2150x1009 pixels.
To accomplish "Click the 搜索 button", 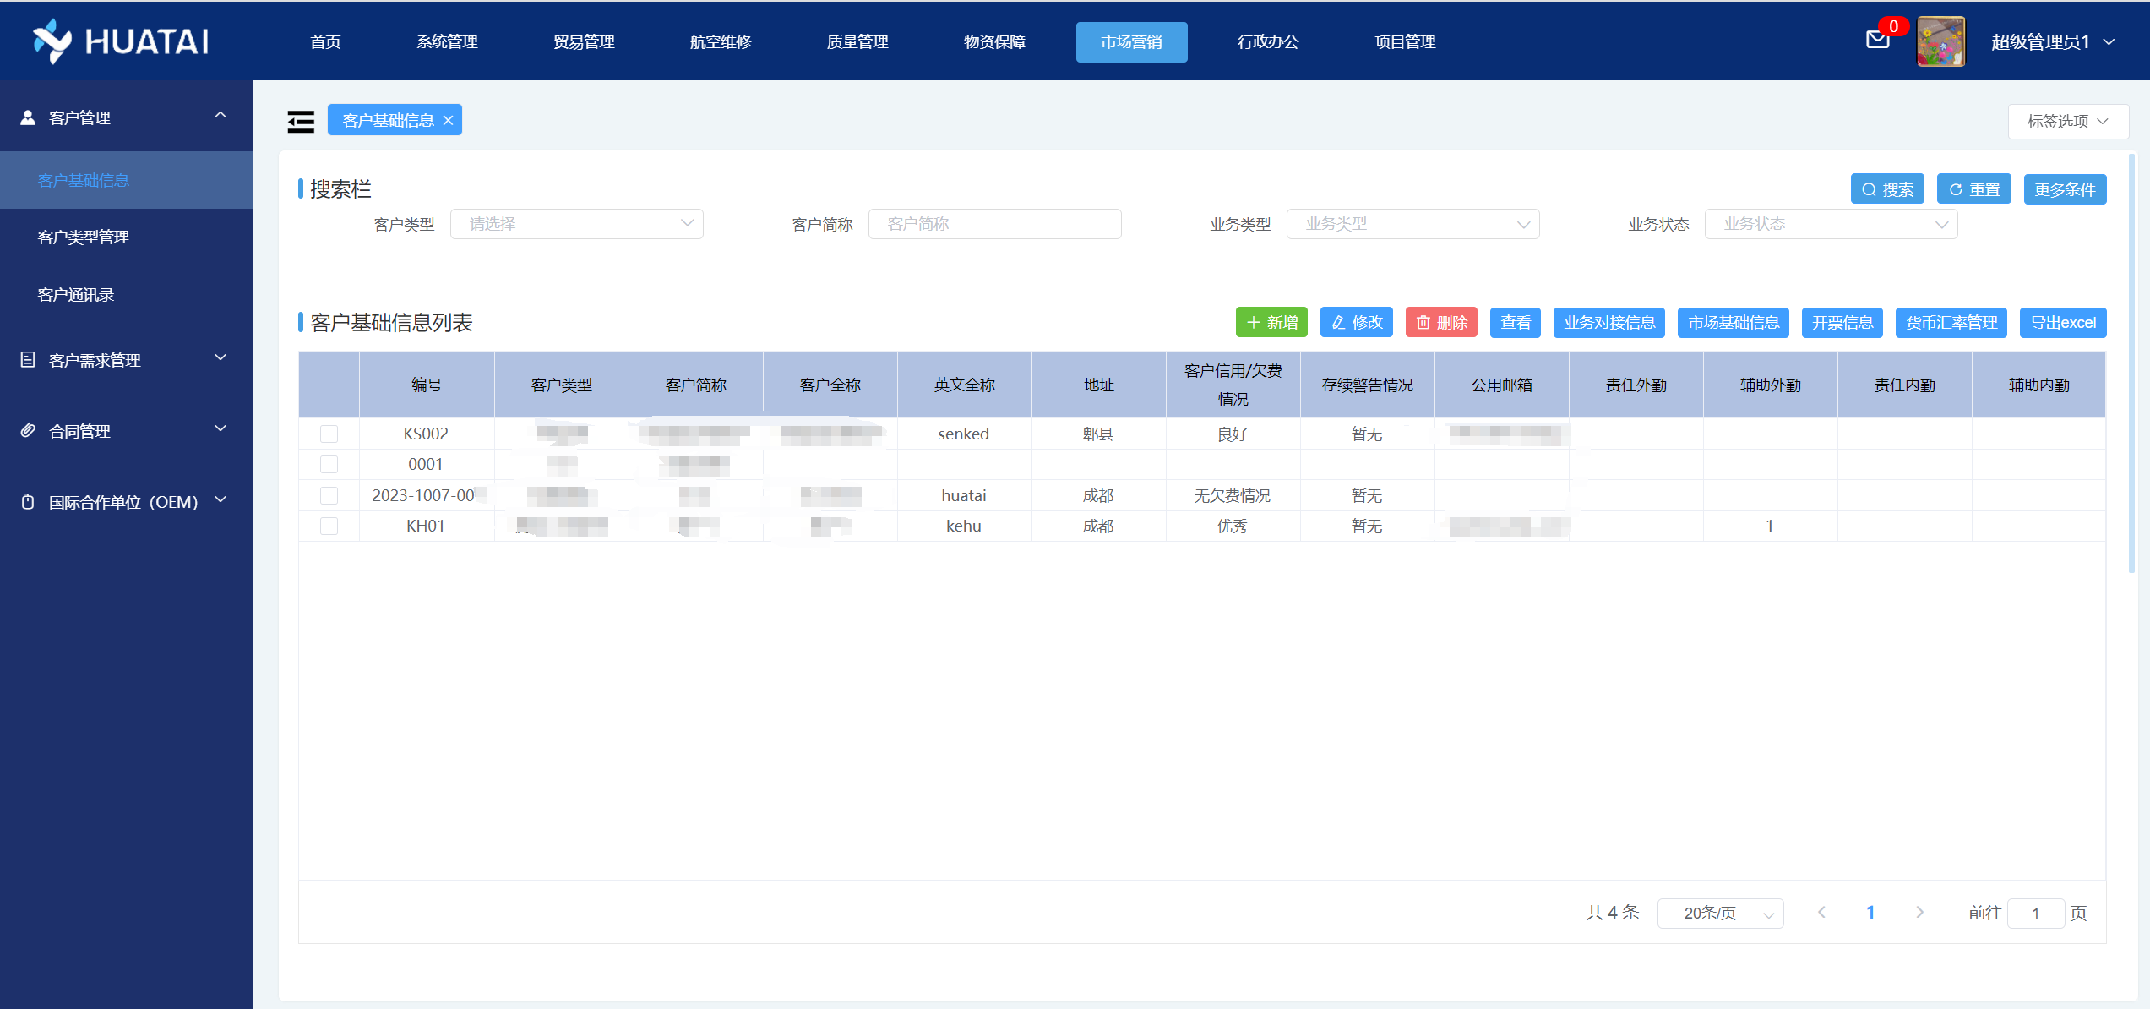I will coord(1887,189).
